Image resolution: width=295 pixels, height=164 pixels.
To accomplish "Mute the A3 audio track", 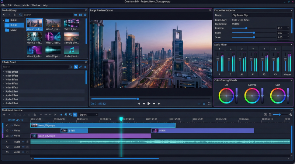I will (23, 152).
